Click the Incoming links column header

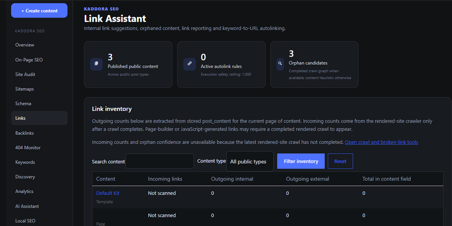pos(165,179)
